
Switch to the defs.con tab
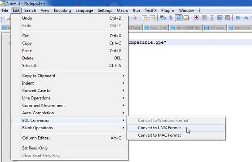(215, 28)
